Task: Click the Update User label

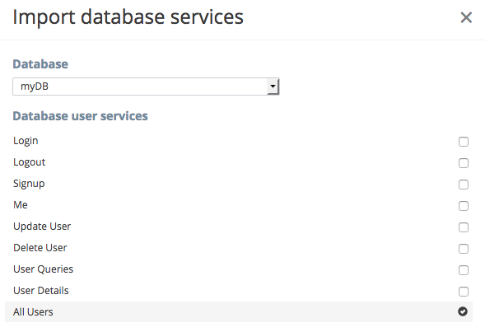Action: 42,227
